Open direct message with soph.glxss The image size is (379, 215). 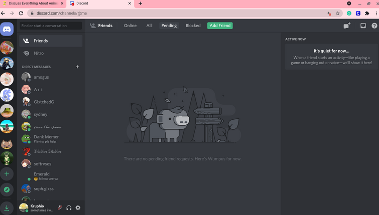[x=51, y=189]
